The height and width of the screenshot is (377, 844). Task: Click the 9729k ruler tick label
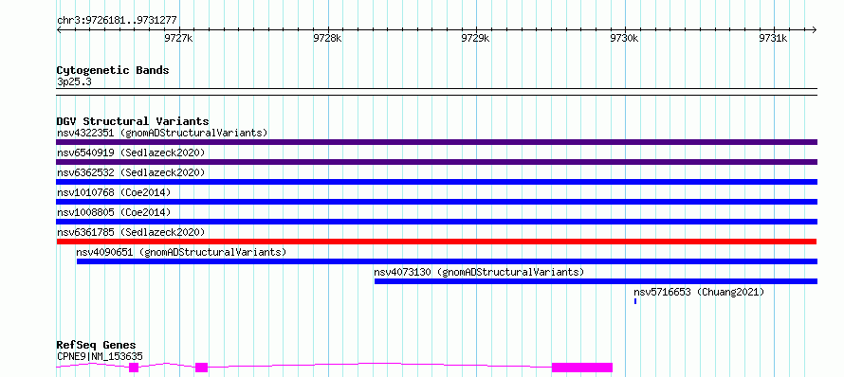point(476,38)
